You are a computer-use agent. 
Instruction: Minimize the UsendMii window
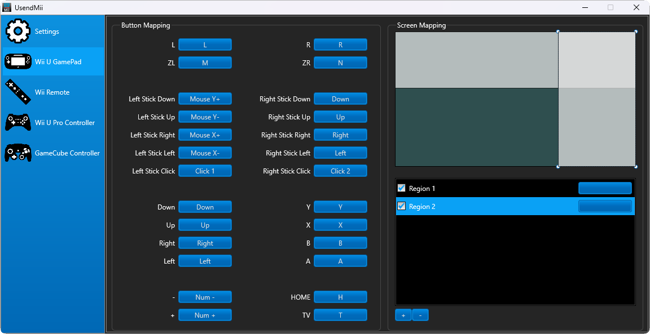pyautogui.click(x=585, y=7)
